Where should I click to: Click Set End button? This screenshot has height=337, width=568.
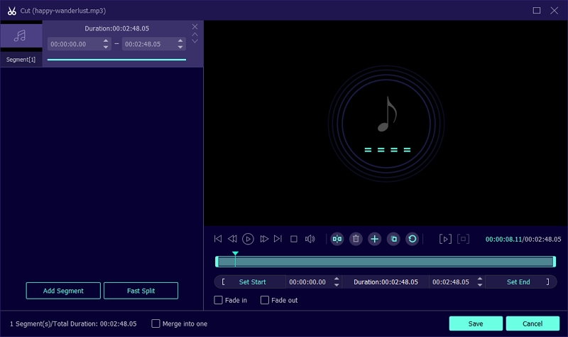pyautogui.click(x=518, y=282)
